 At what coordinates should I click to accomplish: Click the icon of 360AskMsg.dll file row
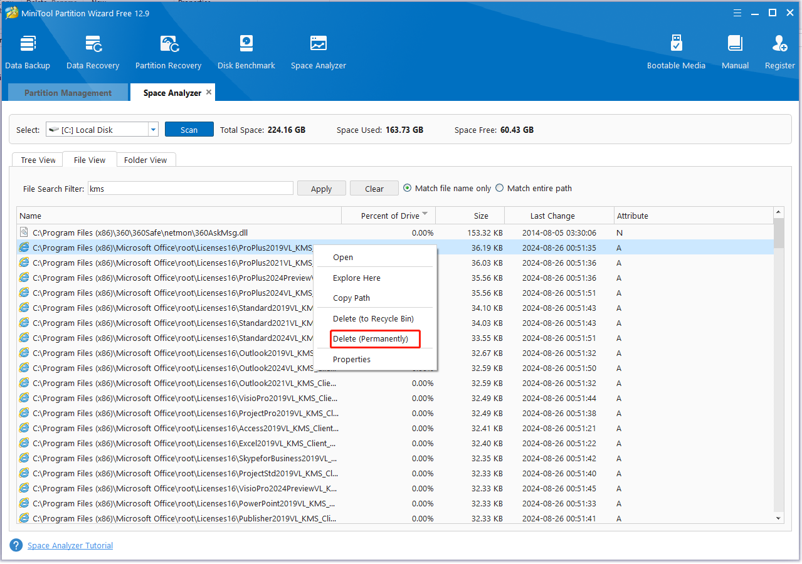(x=24, y=232)
